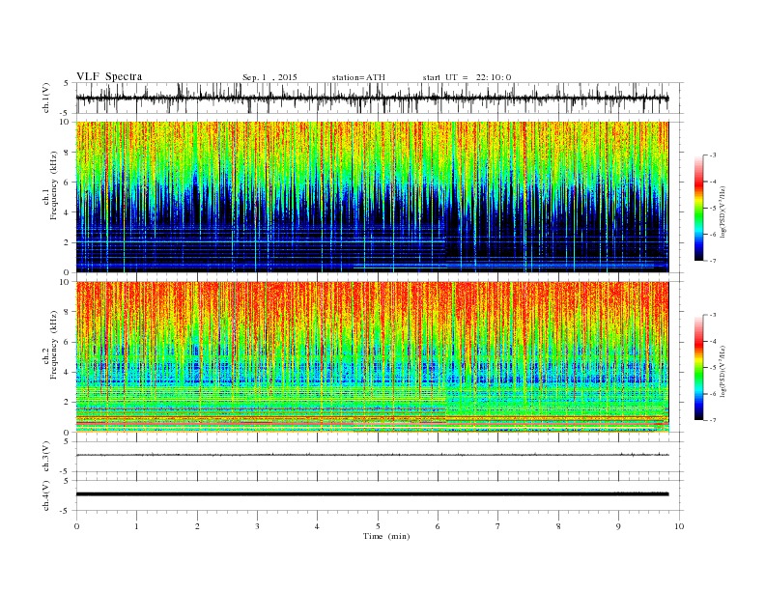
Task: Click the time axis tick label "4"
Action: (317, 526)
